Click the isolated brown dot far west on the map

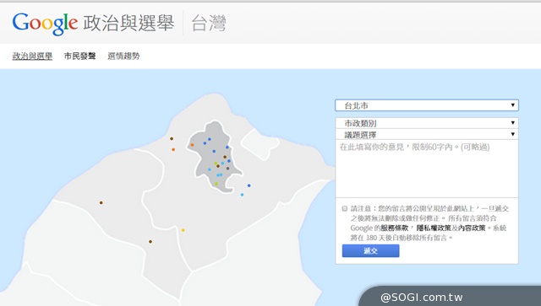pos(101,203)
